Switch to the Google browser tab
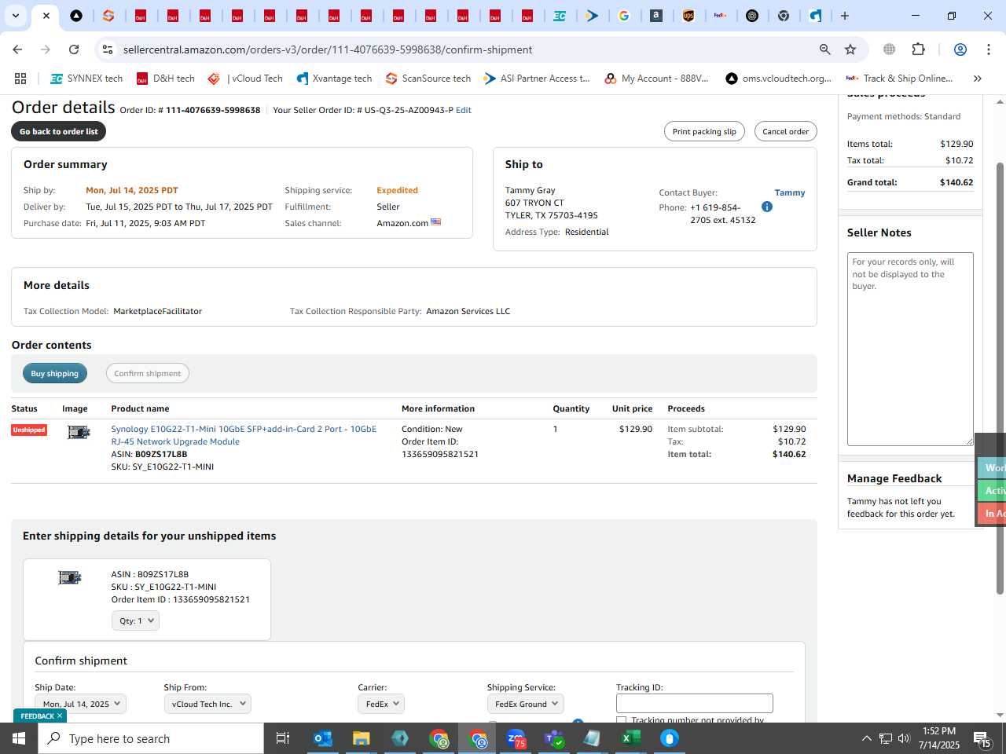The image size is (1006, 754). (x=624, y=16)
